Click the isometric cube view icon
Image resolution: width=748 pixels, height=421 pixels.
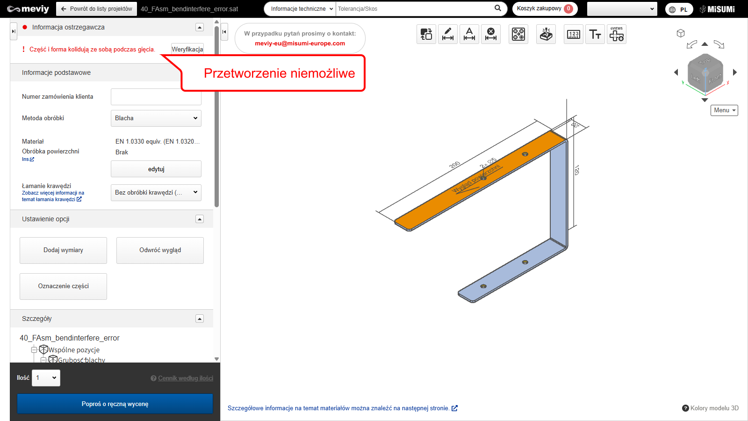coord(681,33)
